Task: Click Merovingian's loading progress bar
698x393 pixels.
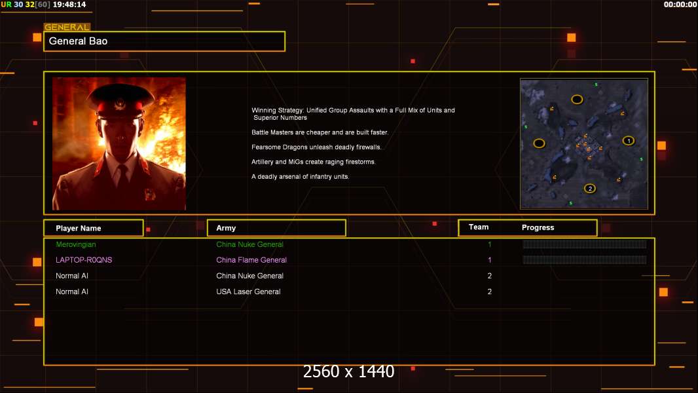Action: [x=585, y=244]
